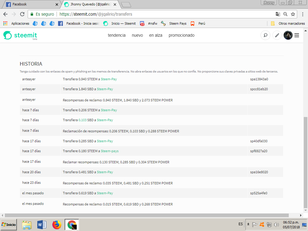This screenshot has width=308, height=231.
Task: Open the nuevo feed
Action: point(137,35)
